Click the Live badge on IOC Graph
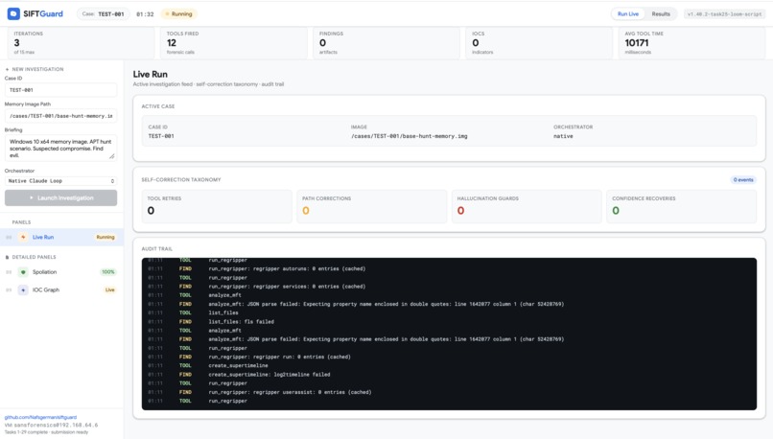The height and width of the screenshot is (439, 773). [x=109, y=289]
